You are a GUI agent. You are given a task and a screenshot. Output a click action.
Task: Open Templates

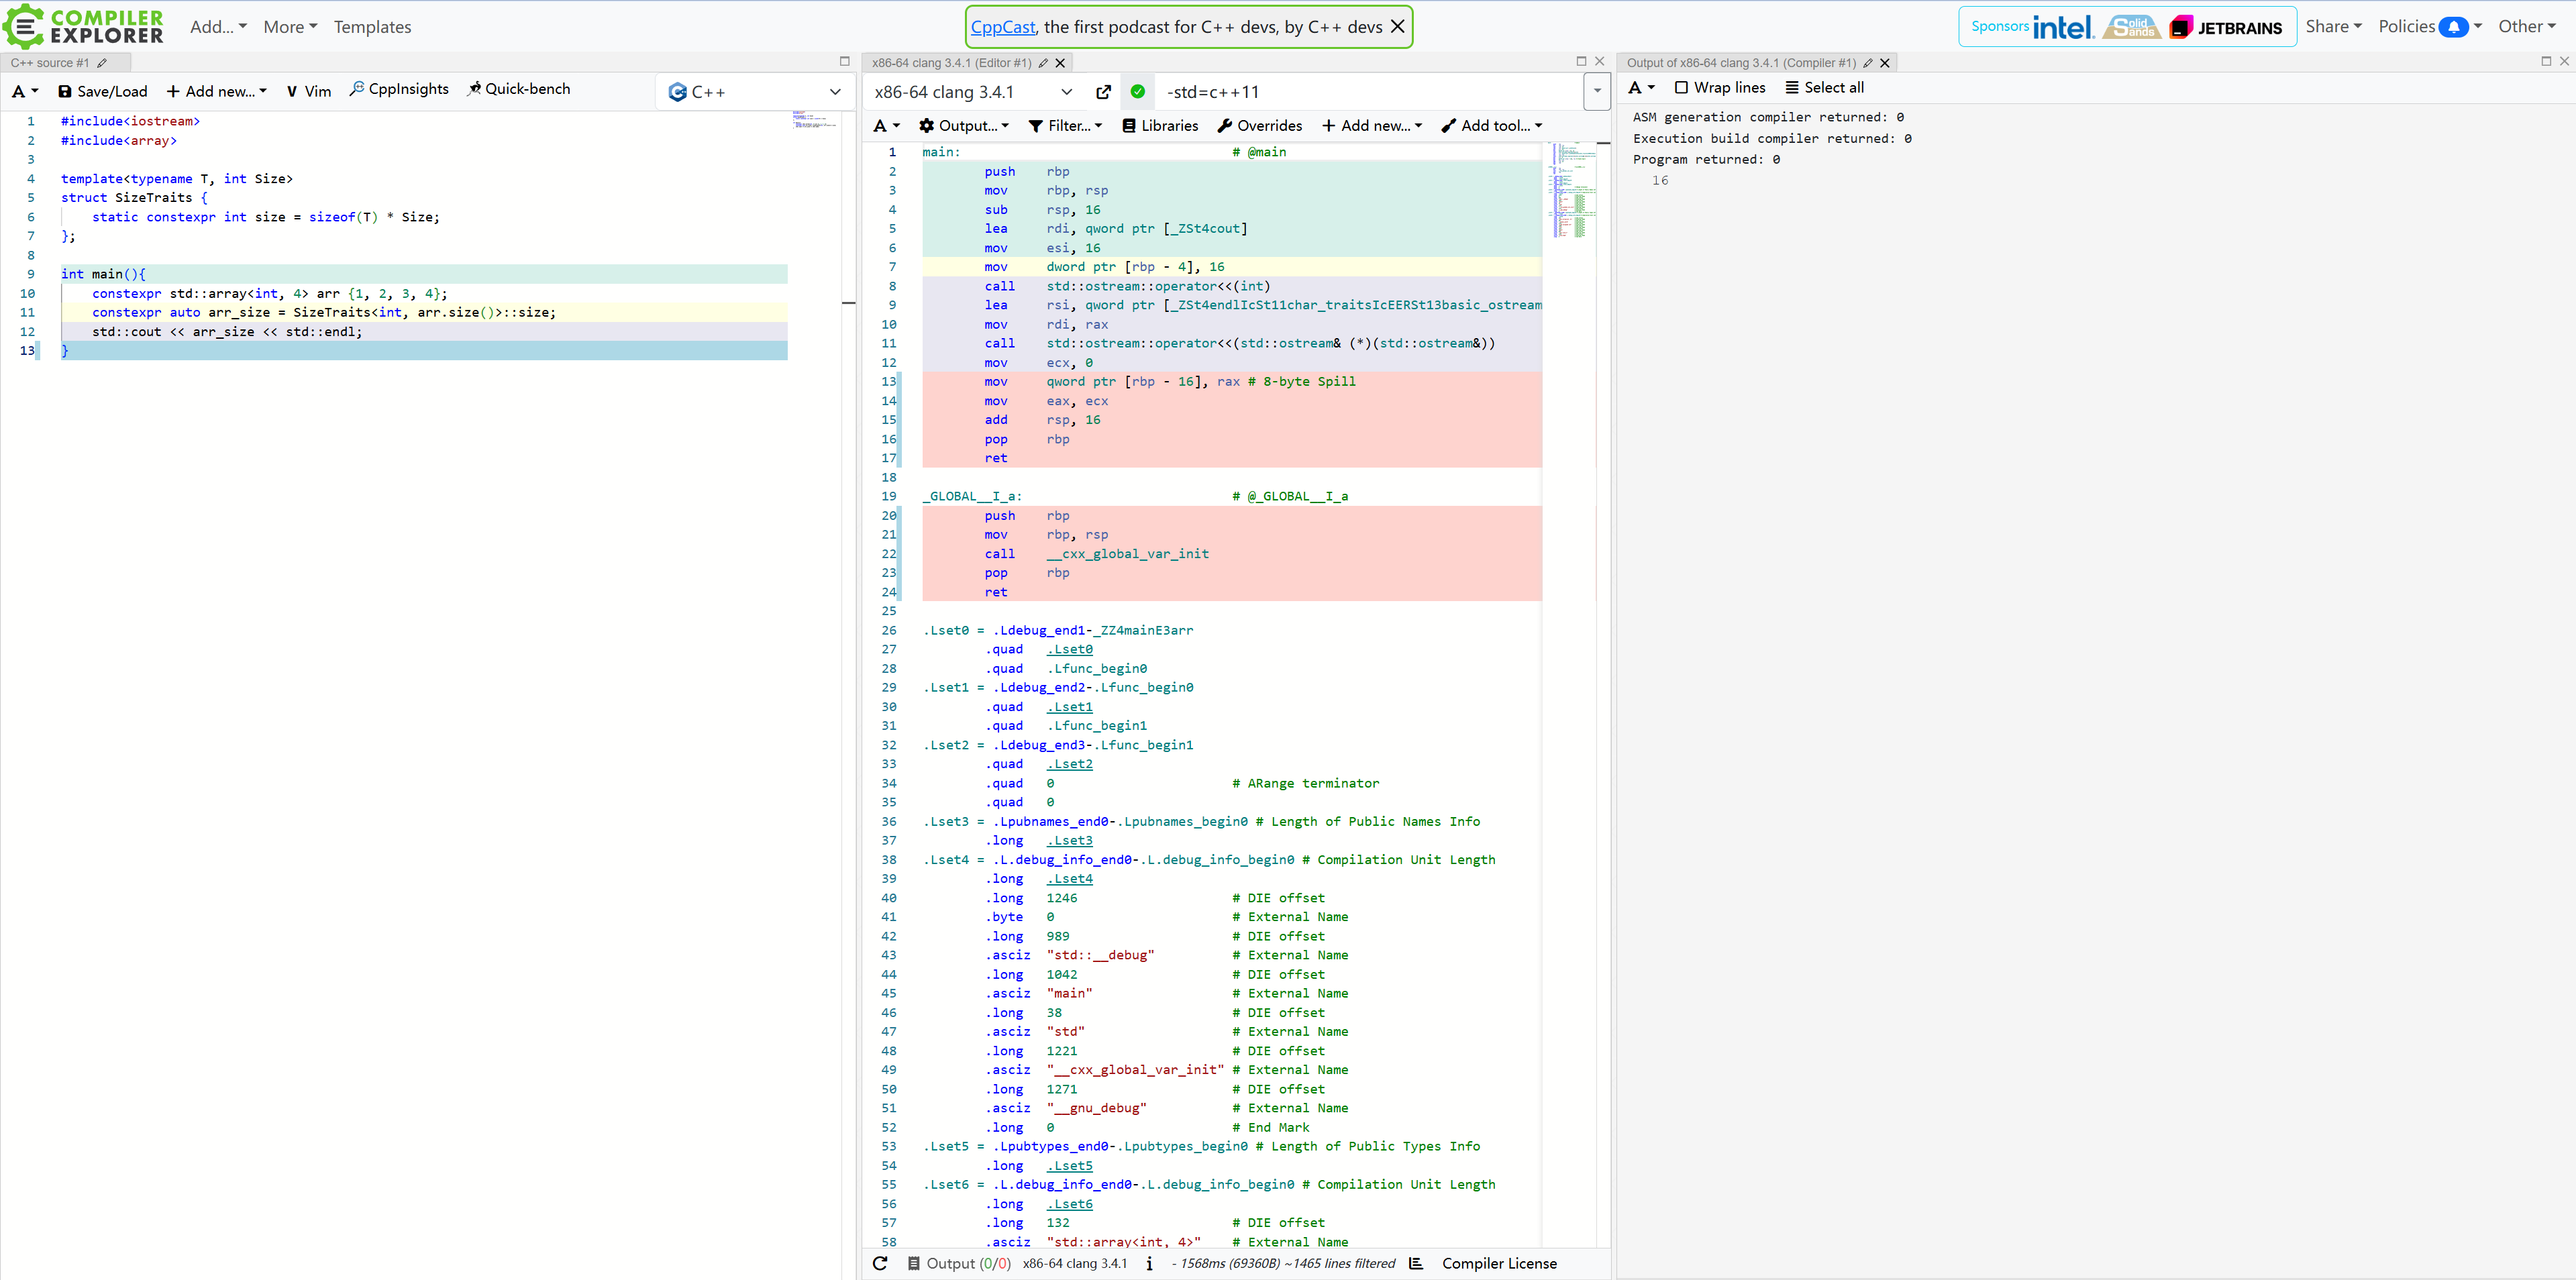(372, 27)
